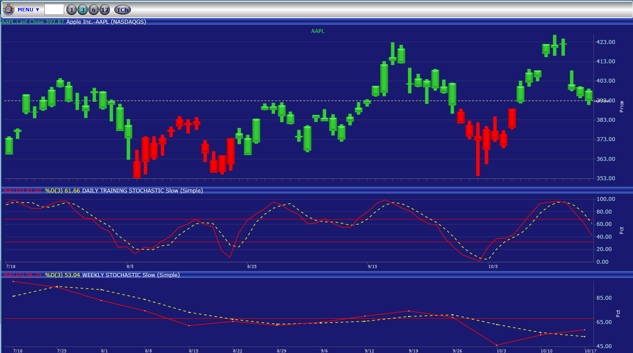Click the 'WEEKLY STOCHASTIC Slow (Simple)' header
Viewport: 633px width, 353px height.
[x=131, y=275]
